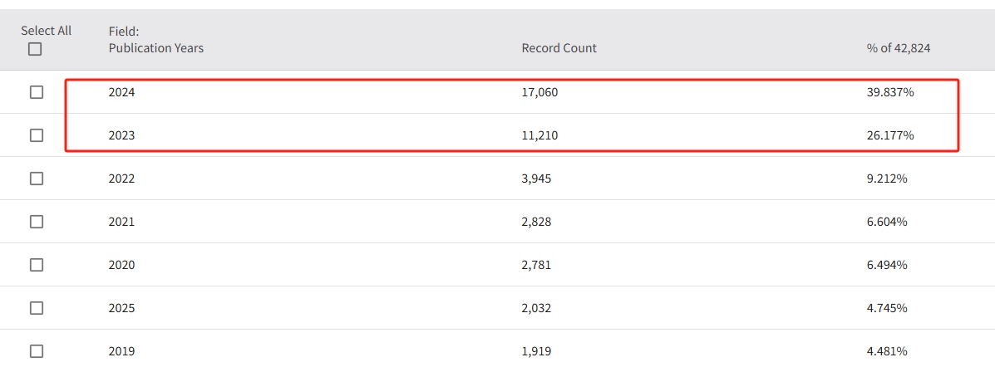
Task: Click the record count 11,210
Action: click(539, 135)
